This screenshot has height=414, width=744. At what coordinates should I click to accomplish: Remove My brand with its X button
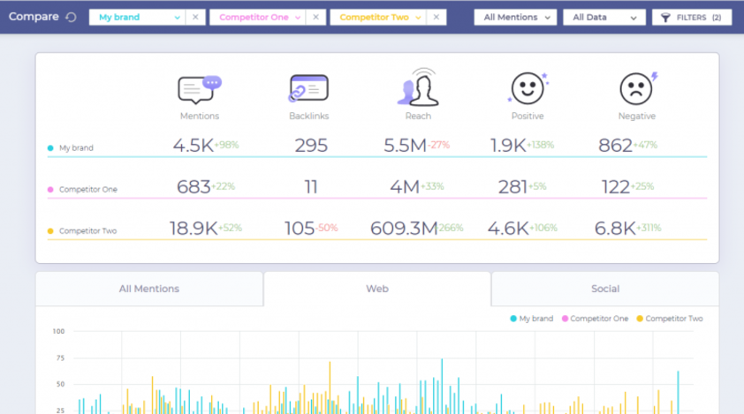click(195, 17)
